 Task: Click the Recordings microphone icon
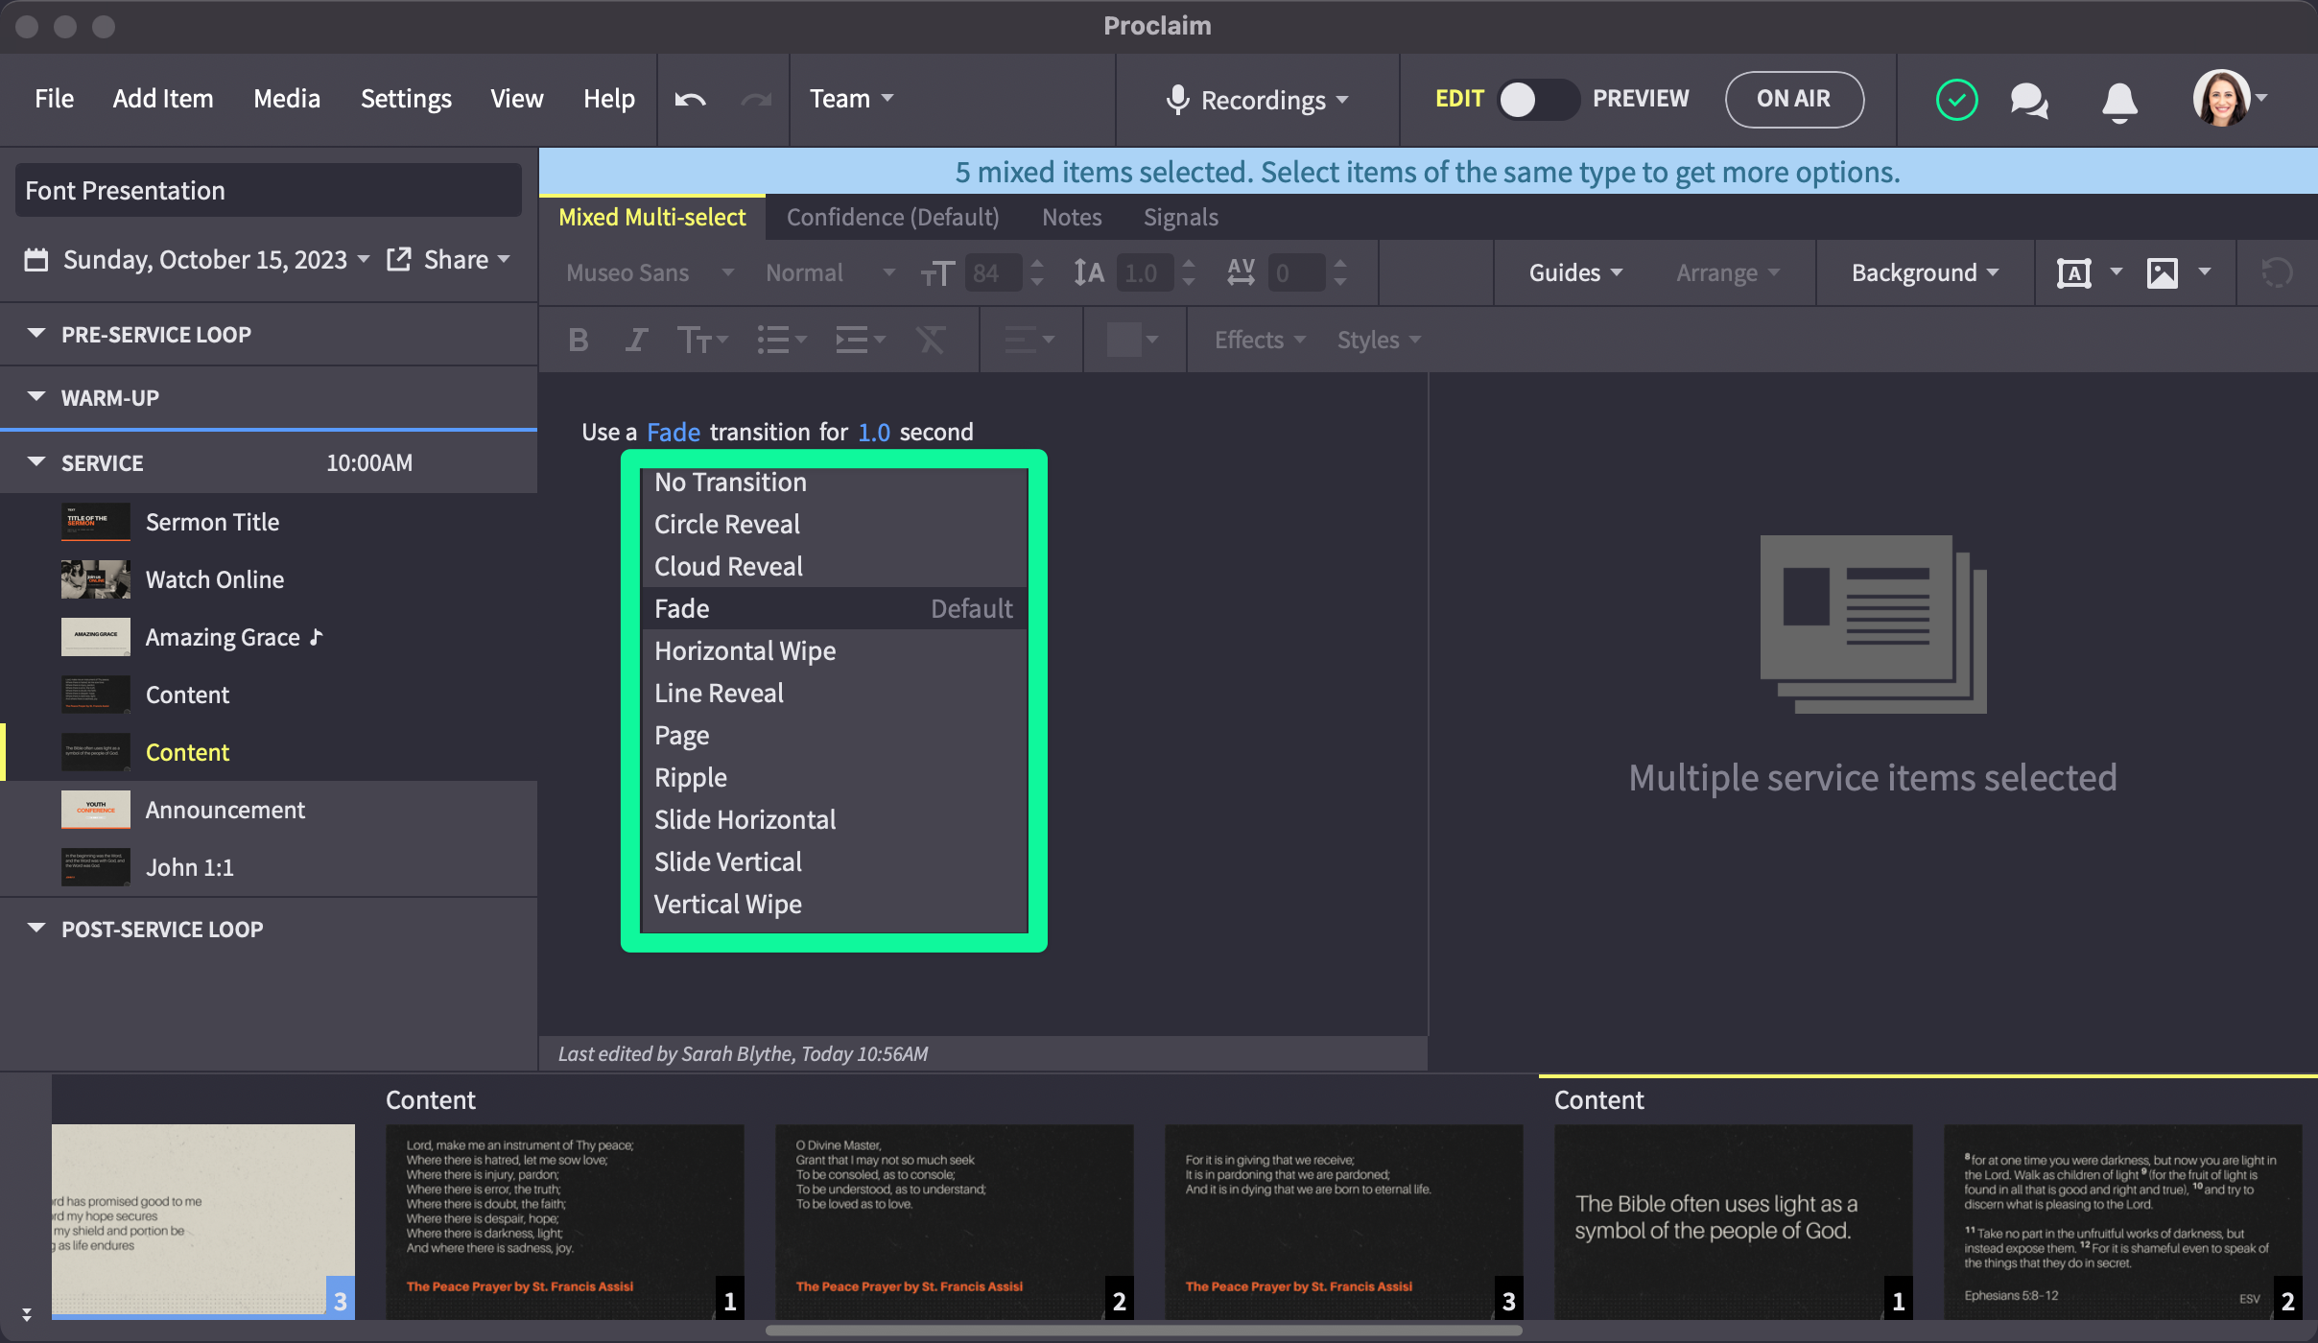click(1177, 99)
